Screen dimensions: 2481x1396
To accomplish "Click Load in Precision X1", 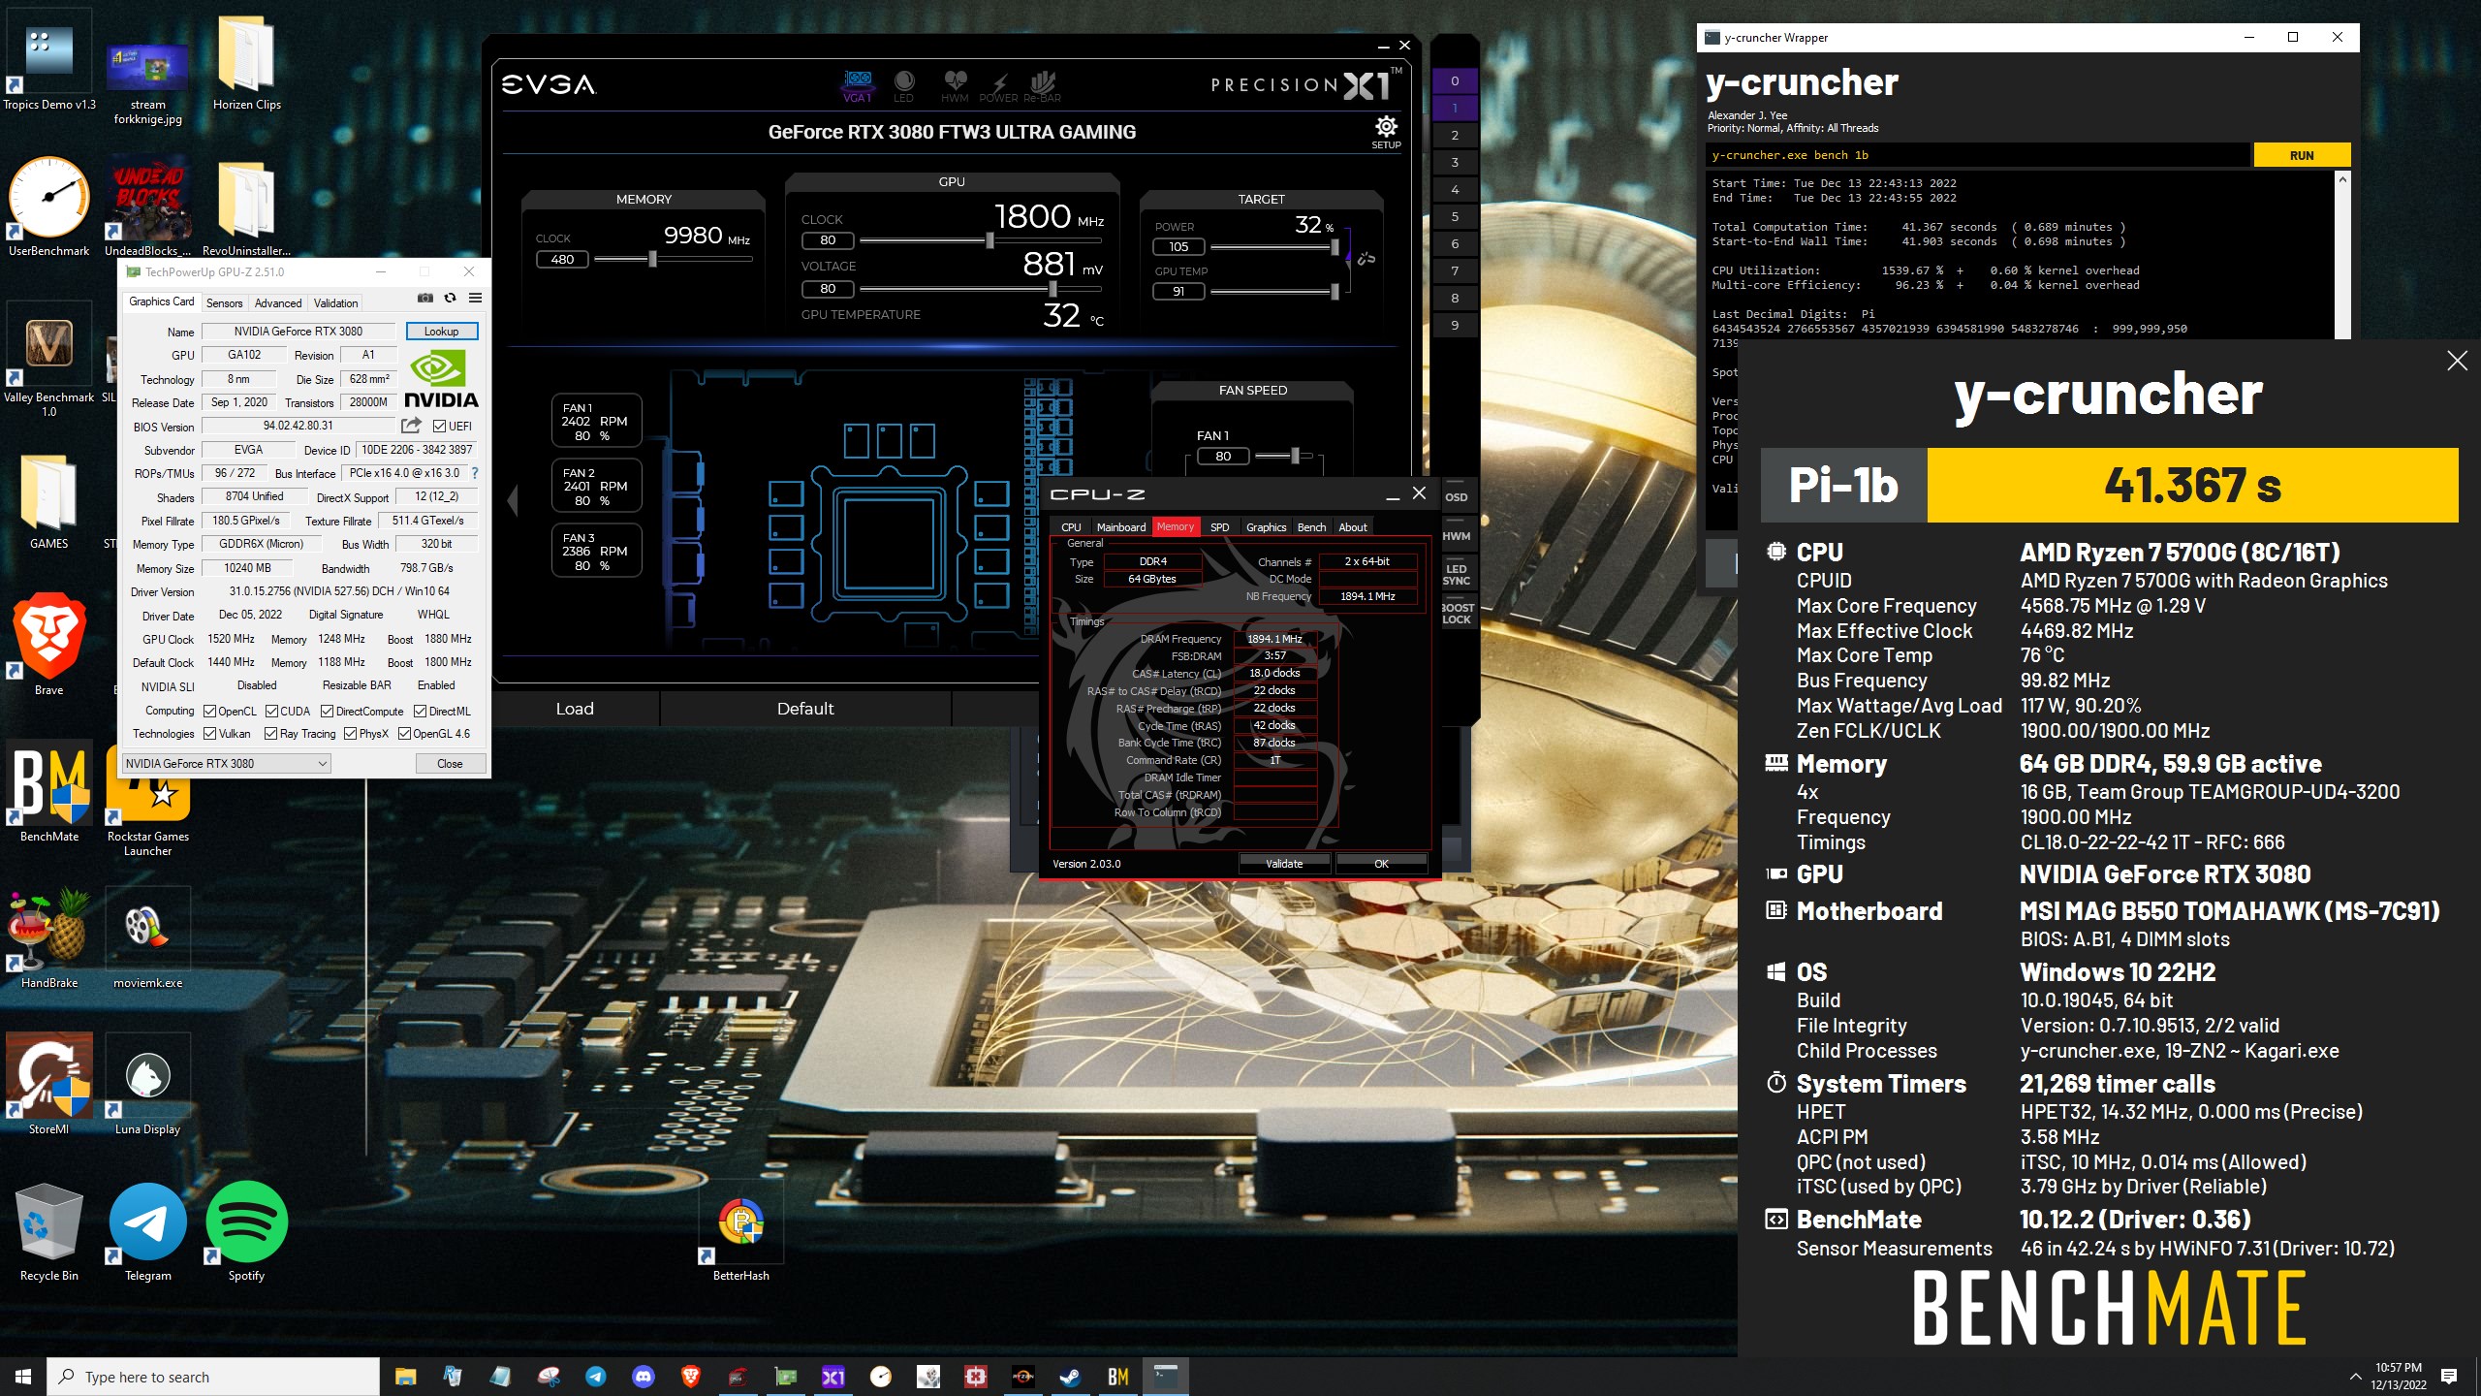I will coord(575,709).
